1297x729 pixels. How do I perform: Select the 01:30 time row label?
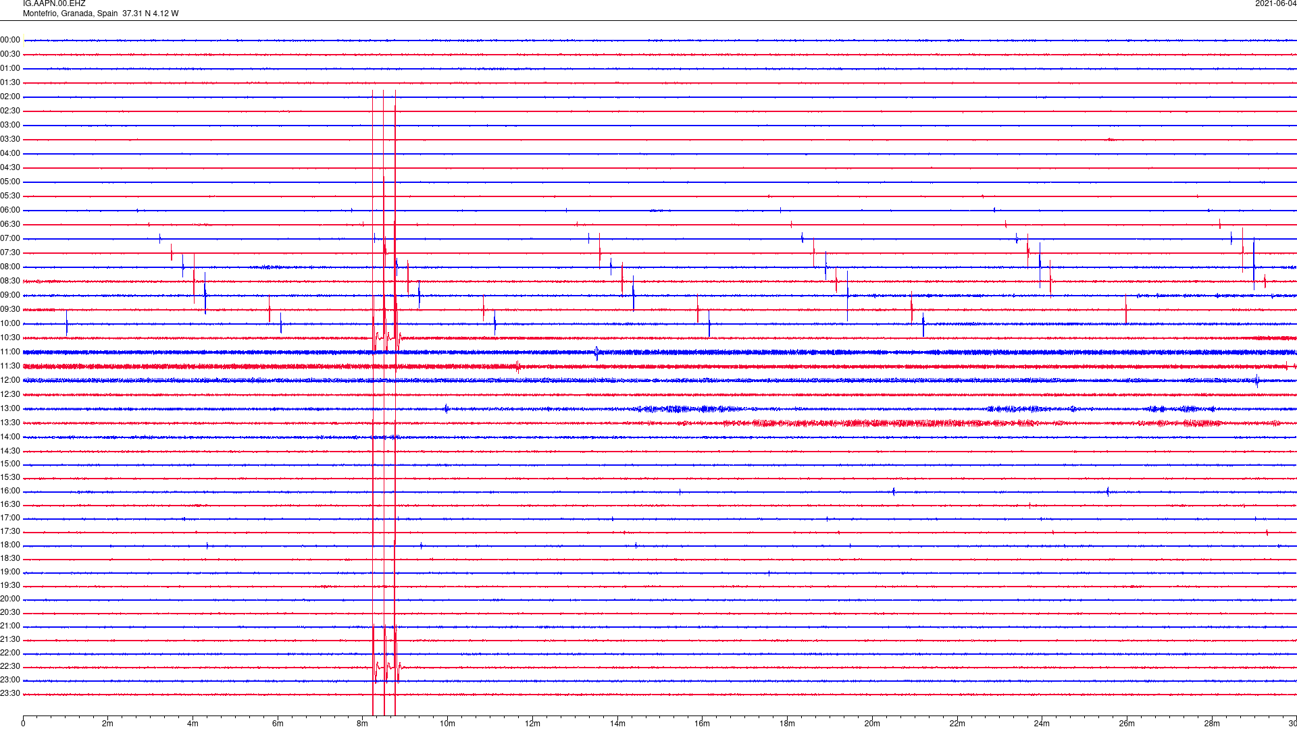click(10, 83)
